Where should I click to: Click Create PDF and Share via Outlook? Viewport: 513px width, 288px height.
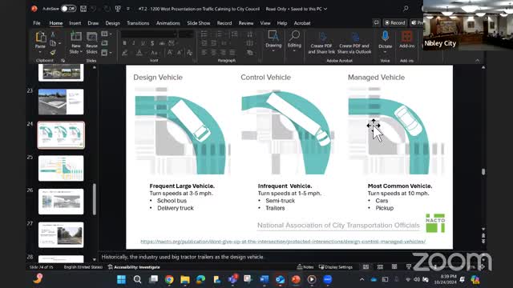click(x=354, y=42)
